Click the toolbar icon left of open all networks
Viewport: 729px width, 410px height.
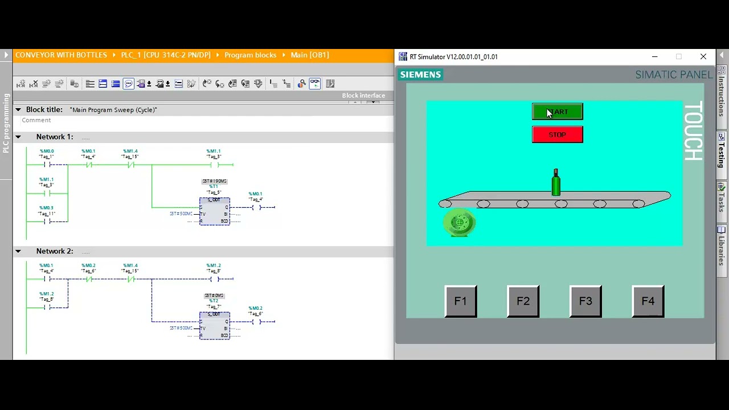[75, 84]
